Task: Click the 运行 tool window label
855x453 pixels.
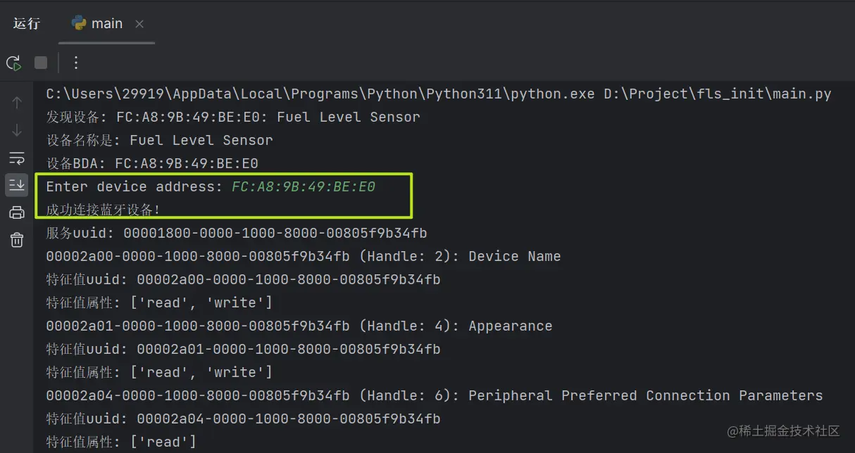Action: (27, 24)
